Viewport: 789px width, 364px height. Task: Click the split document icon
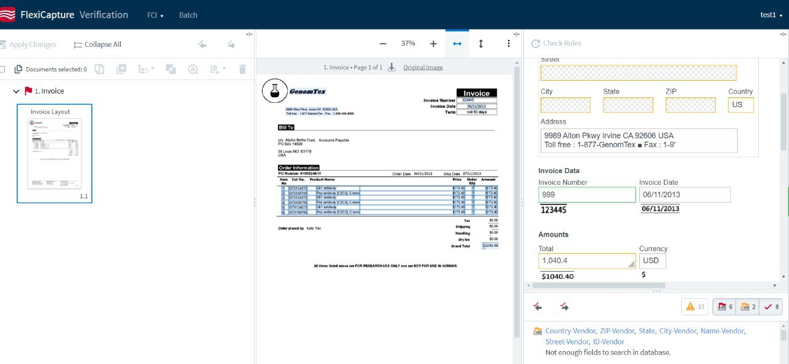[99, 69]
